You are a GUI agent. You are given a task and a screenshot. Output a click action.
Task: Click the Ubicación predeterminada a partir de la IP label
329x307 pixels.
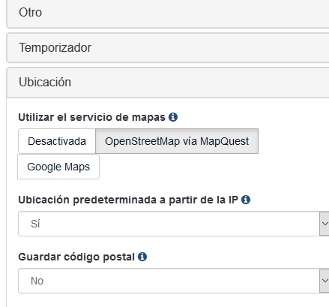tap(128, 200)
